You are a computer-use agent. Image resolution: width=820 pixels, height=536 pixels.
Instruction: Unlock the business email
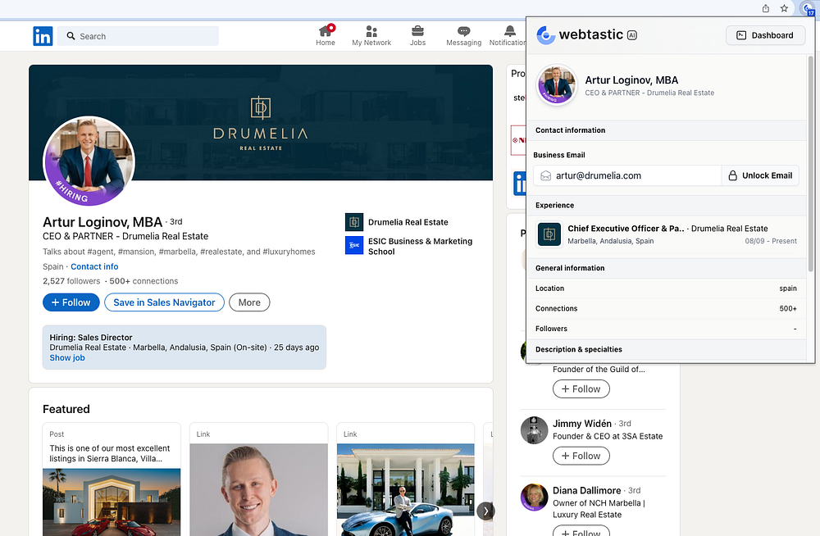(760, 175)
